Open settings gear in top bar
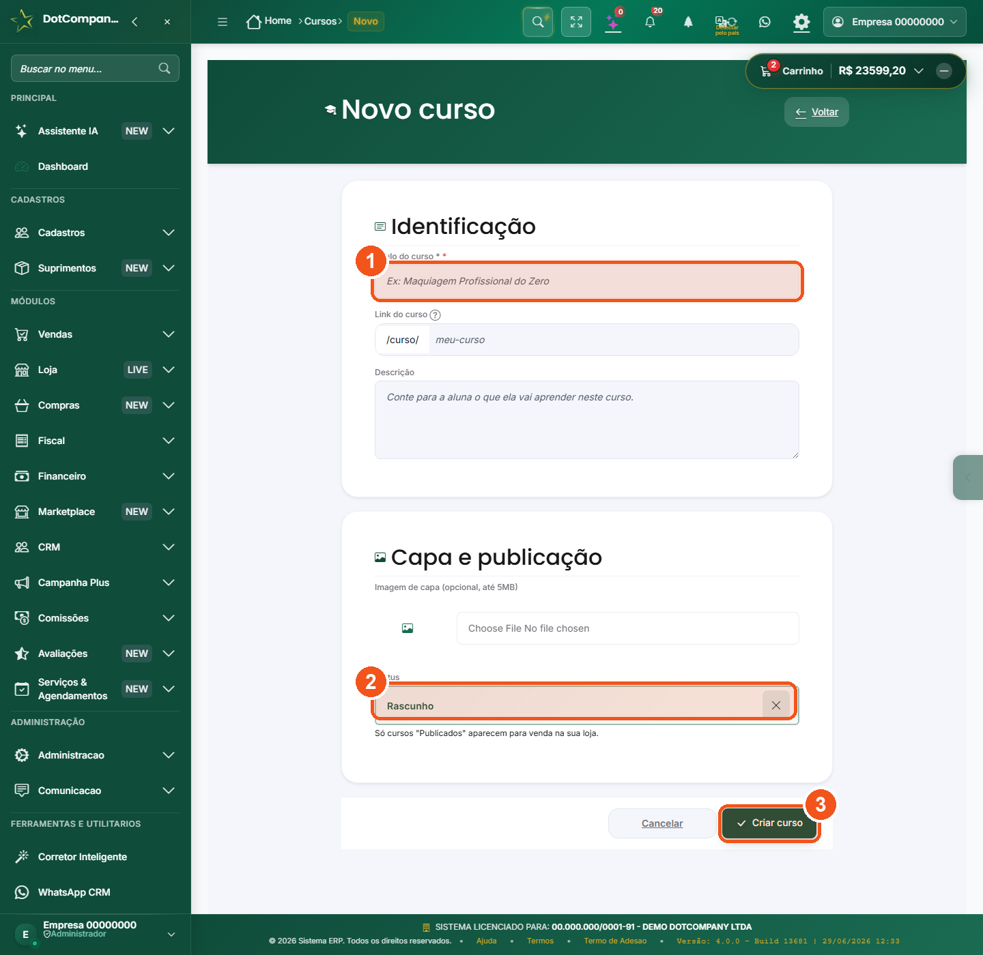The image size is (983, 955). click(801, 22)
